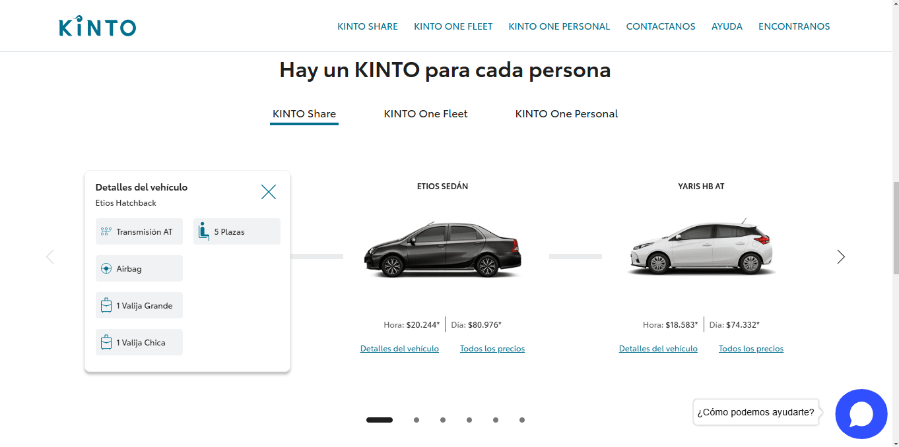Close the vehicle details popup
Screen dimensions: 899x447
click(x=269, y=192)
